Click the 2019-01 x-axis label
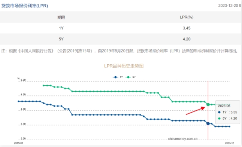This screenshot has height=147, width=242. pos(18,143)
